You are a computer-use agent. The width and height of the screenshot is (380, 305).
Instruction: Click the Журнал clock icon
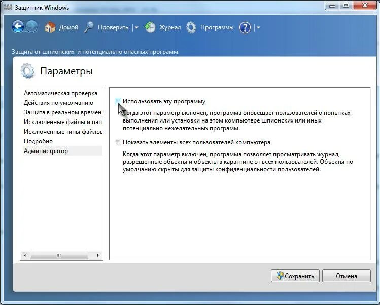point(150,27)
